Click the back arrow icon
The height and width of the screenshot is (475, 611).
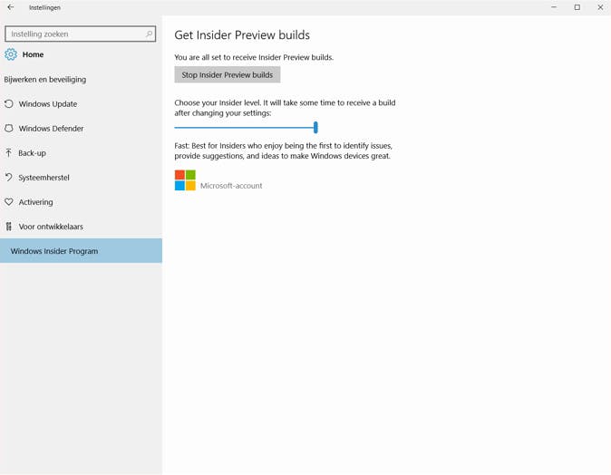point(10,7)
